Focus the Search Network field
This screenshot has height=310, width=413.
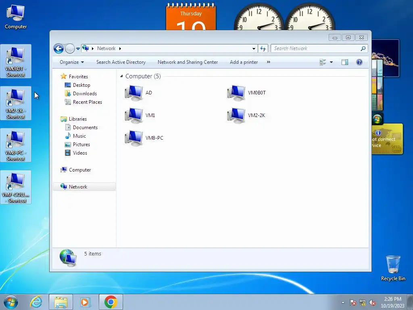point(315,48)
